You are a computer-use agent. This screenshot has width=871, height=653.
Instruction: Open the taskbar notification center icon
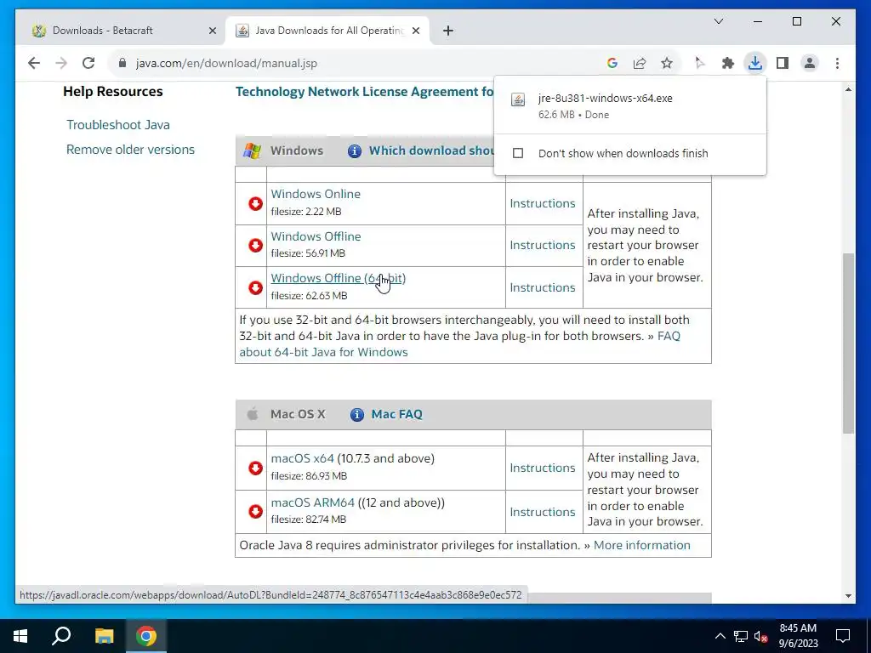pos(843,636)
